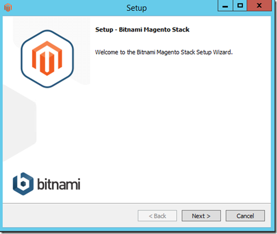Click the heading Setup - Bitnami Magento Stack

142,30
